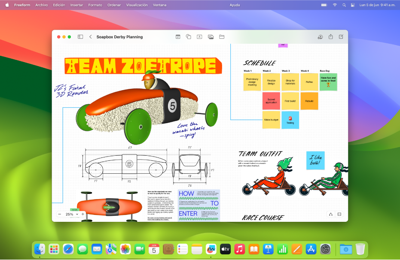Start collaborating using the add-people icon
The width and height of the screenshot is (400, 260).
click(x=320, y=37)
